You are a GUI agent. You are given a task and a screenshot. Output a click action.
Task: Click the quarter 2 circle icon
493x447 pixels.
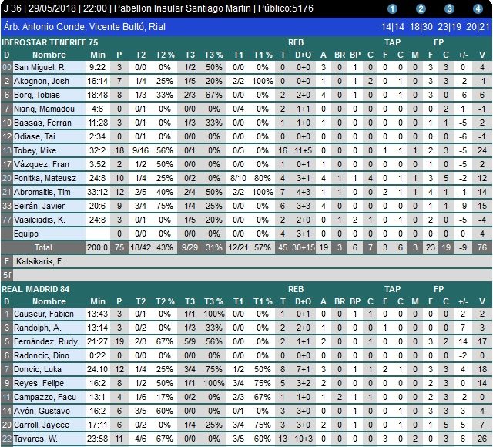pyautogui.click(x=421, y=9)
